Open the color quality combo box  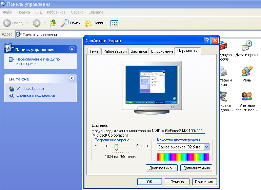[x=183, y=147]
